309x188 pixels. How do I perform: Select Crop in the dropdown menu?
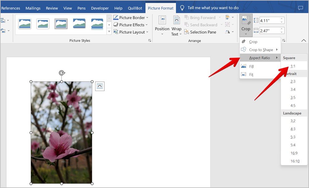coord(260,42)
